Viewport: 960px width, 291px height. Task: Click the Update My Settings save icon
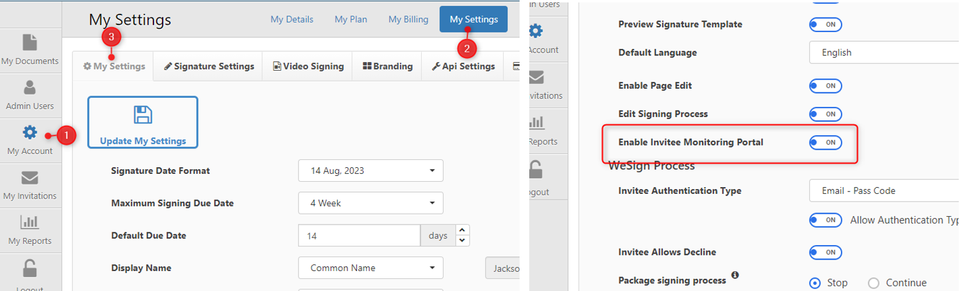(143, 115)
